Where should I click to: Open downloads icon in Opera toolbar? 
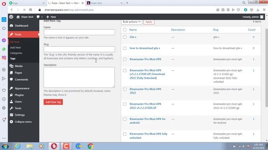coord(258,10)
